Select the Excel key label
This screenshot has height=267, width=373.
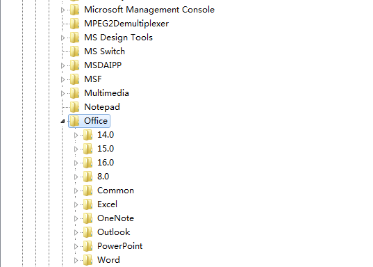[x=108, y=204]
